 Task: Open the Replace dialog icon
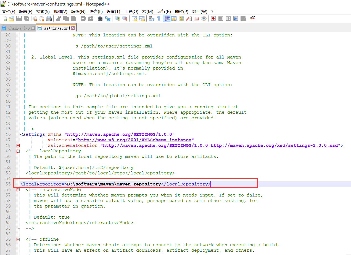pyautogui.click(x=107, y=18)
